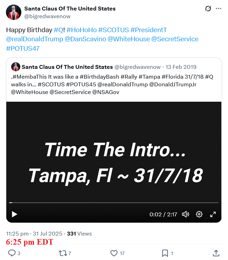Click the repost arrows icon
228x260 pixels.
(x=63, y=253)
